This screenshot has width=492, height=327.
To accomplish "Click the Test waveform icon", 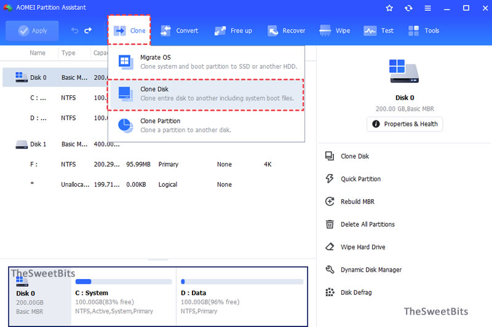I will pyautogui.click(x=370, y=31).
